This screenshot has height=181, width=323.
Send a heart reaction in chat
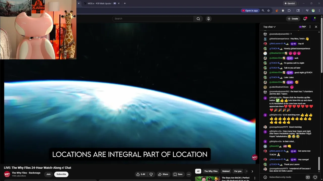(315, 177)
